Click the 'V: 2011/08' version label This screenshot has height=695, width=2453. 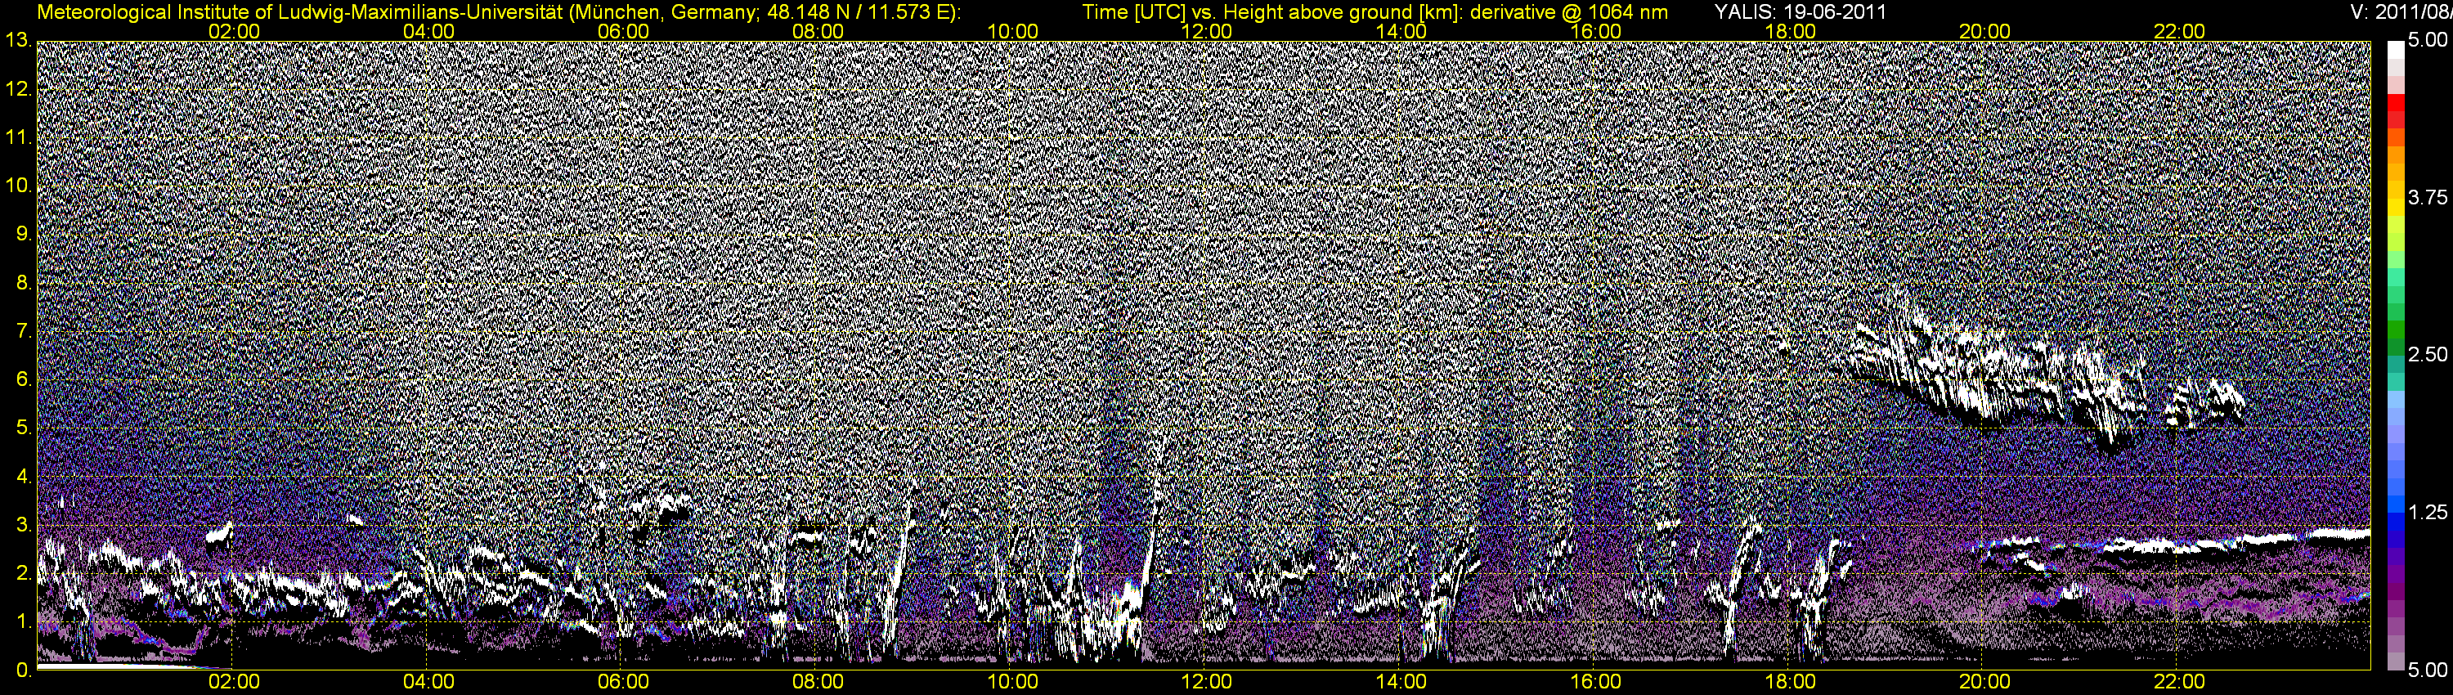2400,12
